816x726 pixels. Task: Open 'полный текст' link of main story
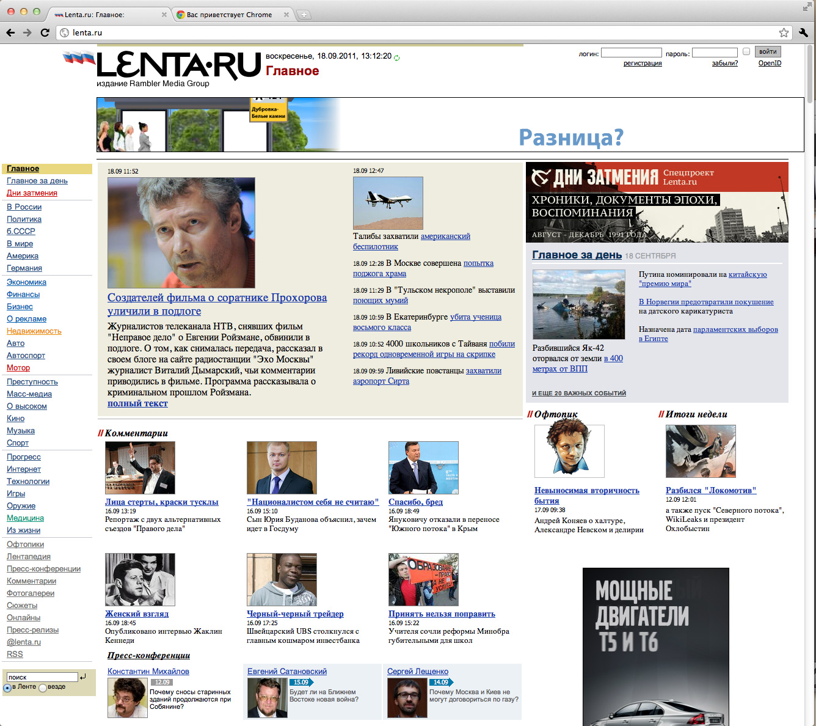coord(137,403)
